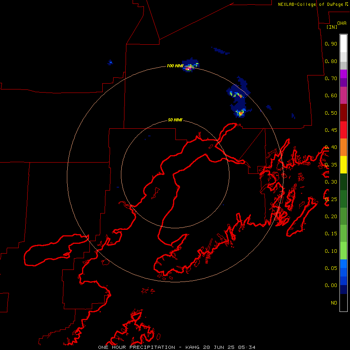Click the 0.90 legend value

click(x=331, y=44)
